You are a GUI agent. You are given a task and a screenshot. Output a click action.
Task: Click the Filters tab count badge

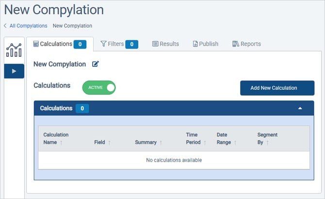[x=131, y=44]
